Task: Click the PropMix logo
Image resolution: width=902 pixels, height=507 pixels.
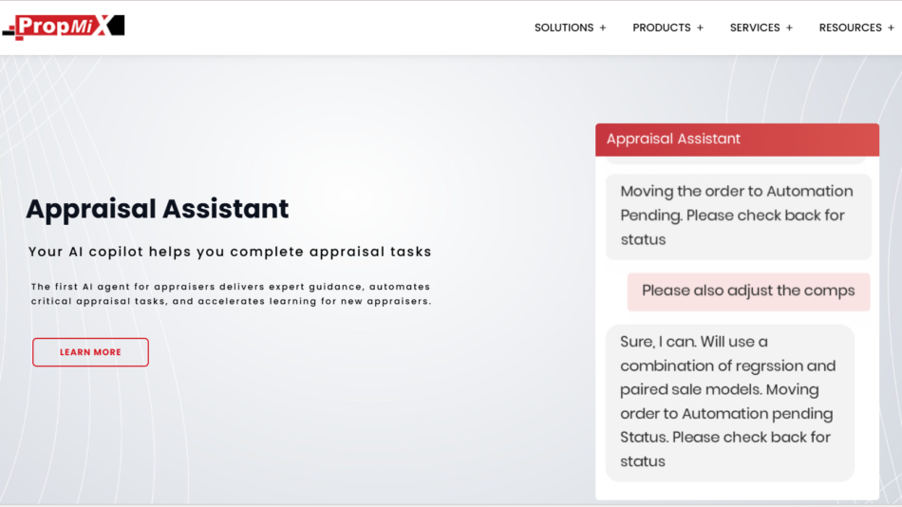Action: (64, 26)
